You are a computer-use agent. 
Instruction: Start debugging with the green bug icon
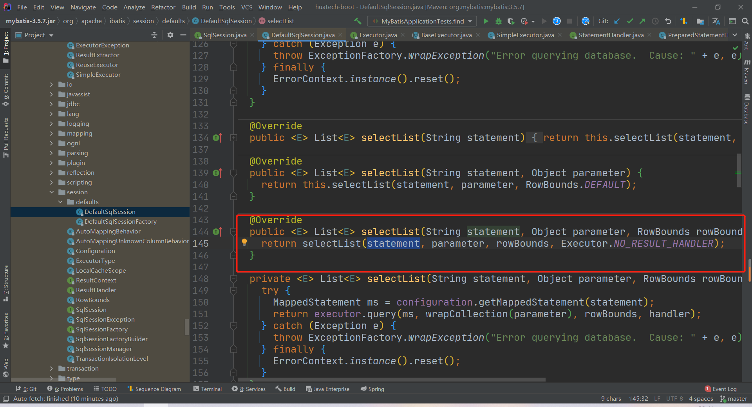tap(499, 21)
